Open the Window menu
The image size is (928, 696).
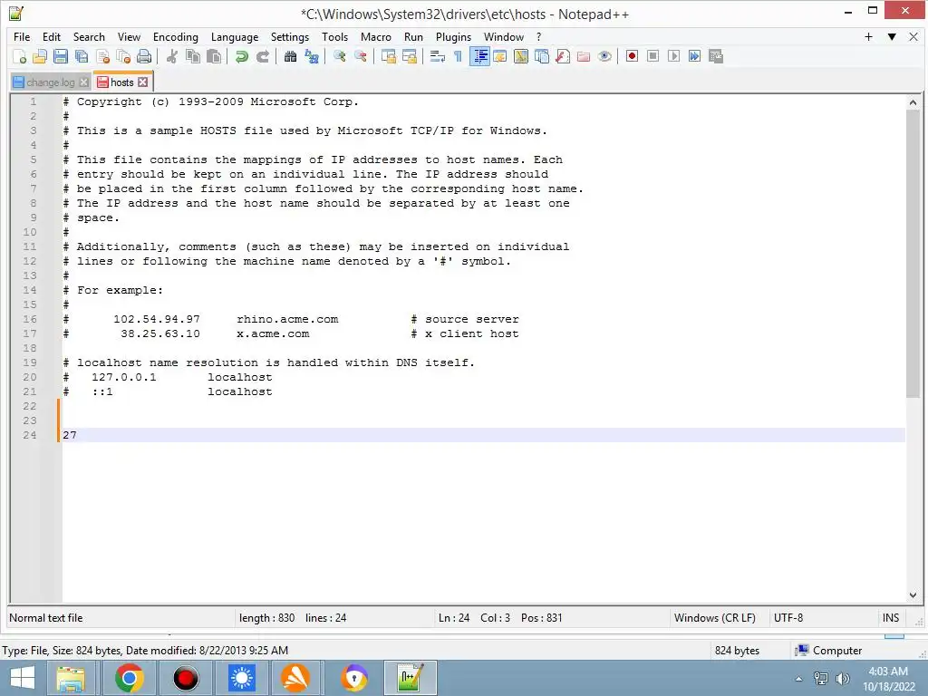(504, 36)
